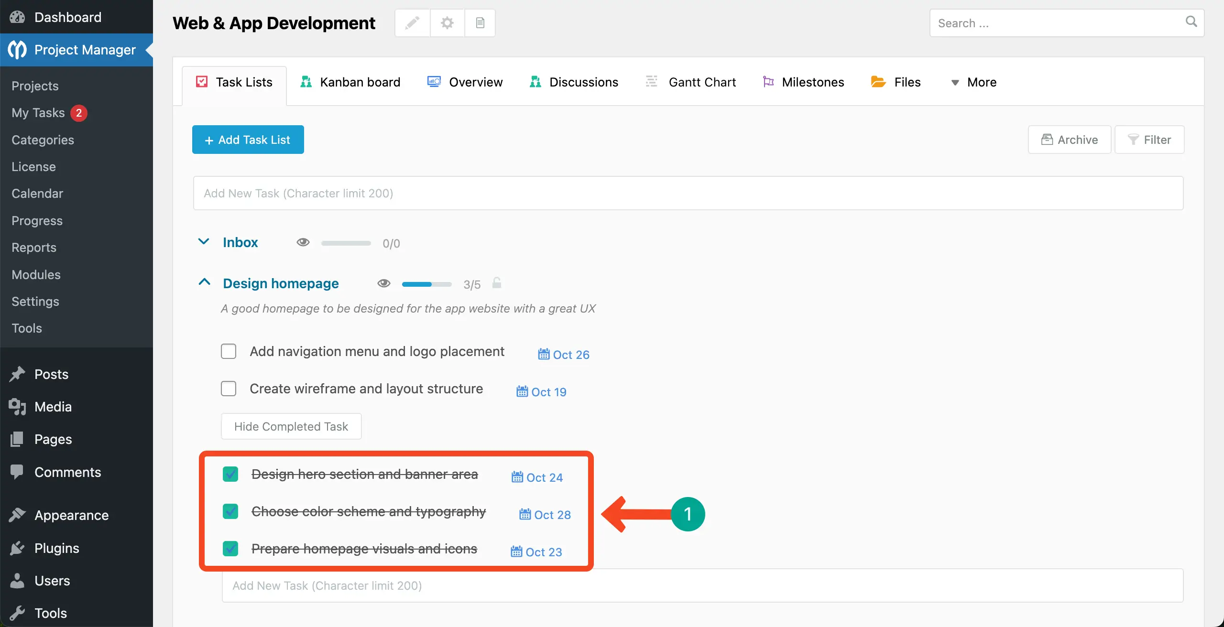1224x627 pixels.
Task: Open Oct 26 calendar date icon
Action: [544, 354]
